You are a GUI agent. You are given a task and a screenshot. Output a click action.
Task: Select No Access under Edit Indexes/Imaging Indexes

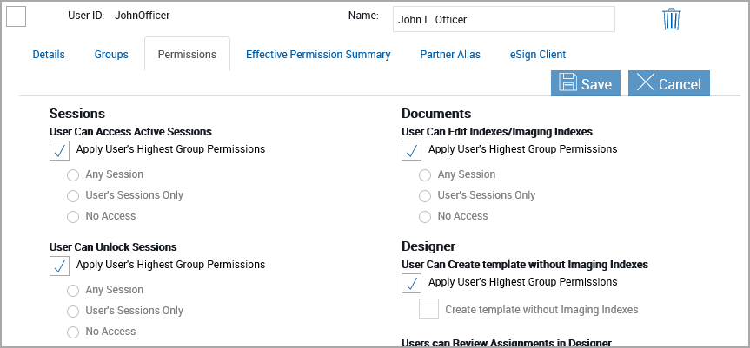[x=425, y=217]
